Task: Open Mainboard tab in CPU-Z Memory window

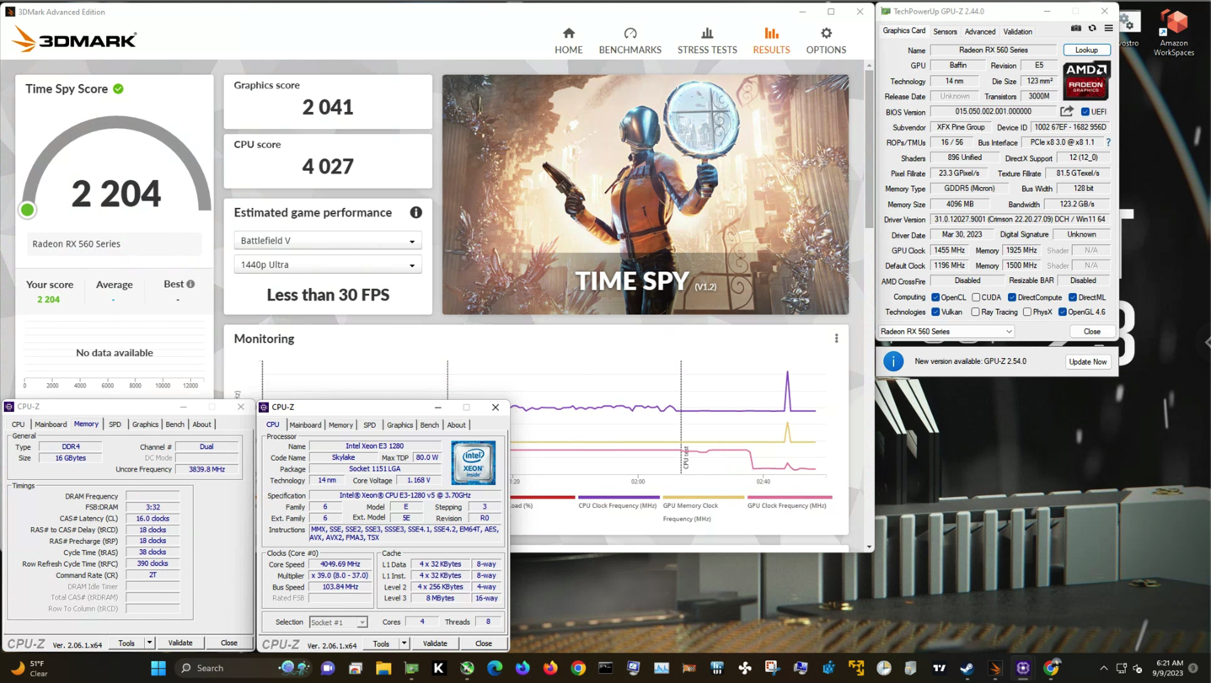Action: (x=51, y=424)
